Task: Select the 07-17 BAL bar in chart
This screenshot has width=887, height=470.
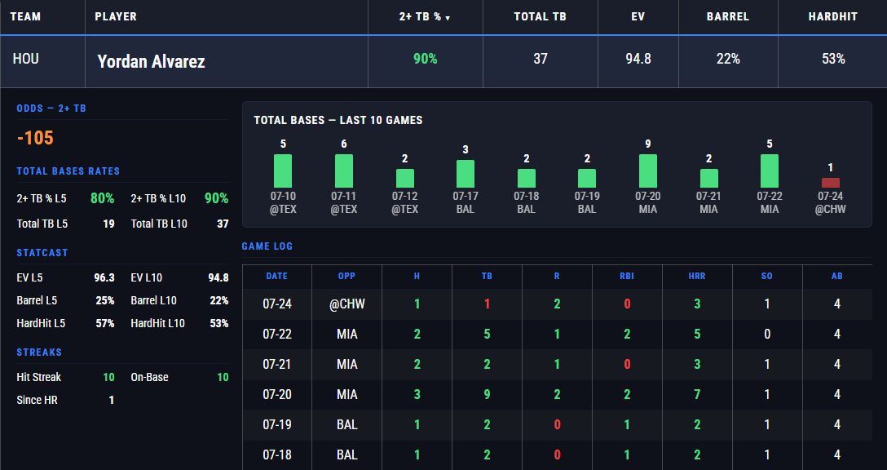Action: 466,174
